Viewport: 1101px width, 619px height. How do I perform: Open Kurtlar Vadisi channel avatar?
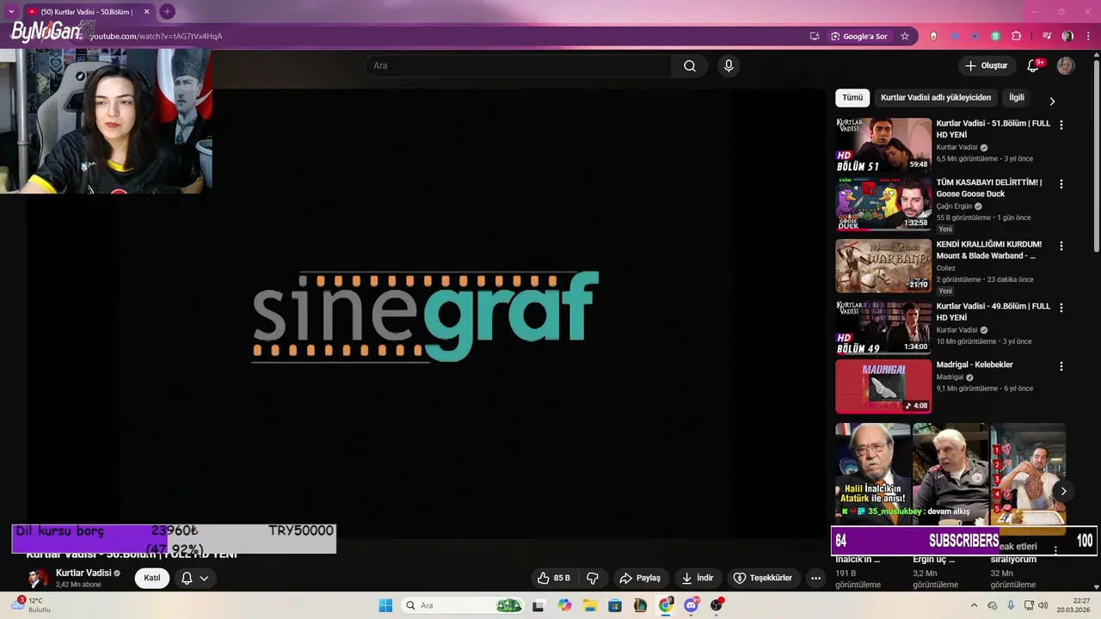39,577
